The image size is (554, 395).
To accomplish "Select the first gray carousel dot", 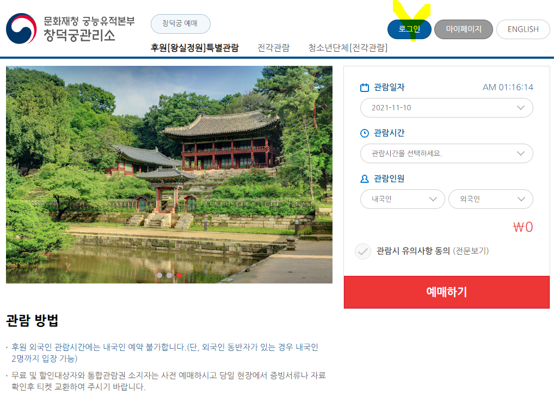I will 159,275.
